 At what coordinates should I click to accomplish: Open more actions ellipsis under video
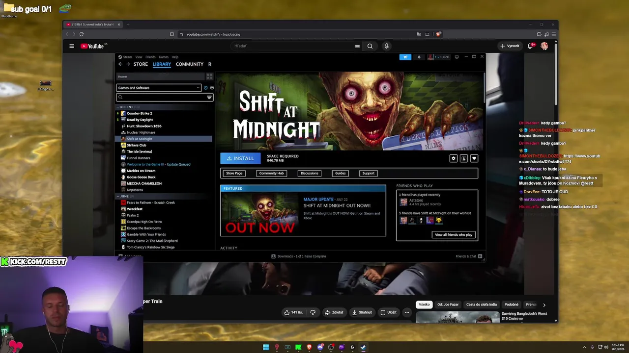tap(407, 312)
